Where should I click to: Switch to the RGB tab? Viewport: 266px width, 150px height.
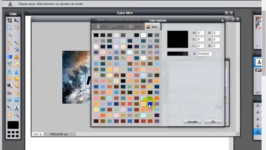click(x=118, y=27)
